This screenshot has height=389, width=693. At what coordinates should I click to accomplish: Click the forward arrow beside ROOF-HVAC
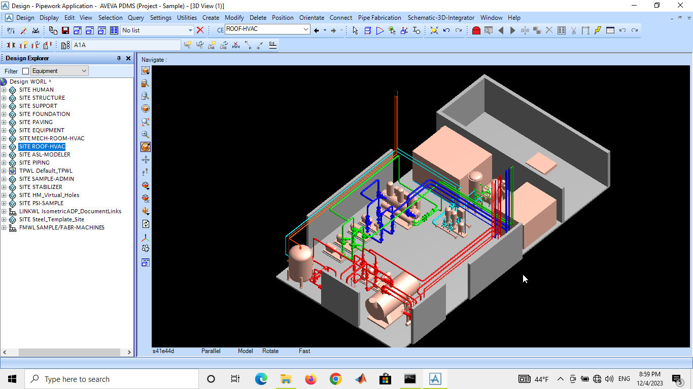[333, 30]
